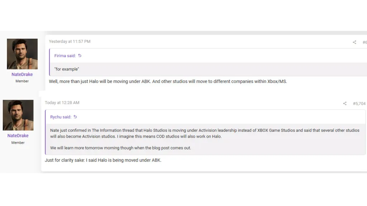367x206 pixels.
Task: Share the post from Yesterday at 11:57 PM
Action: tap(354, 42)
